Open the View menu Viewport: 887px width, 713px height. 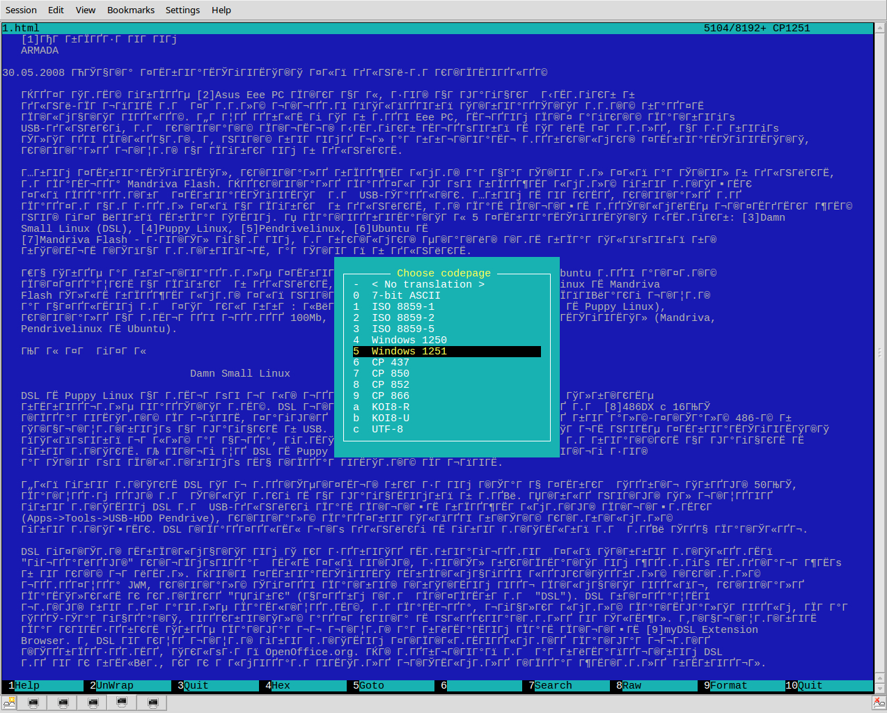point(86,10)
